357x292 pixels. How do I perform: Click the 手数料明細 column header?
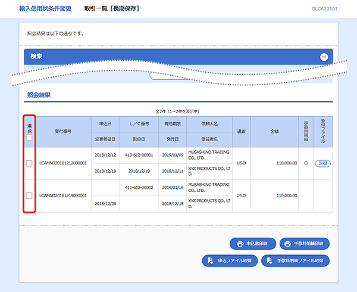[x=306, y=132]
